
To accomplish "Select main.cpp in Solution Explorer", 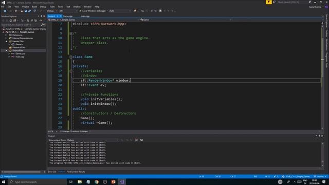I will click(20, 57).
